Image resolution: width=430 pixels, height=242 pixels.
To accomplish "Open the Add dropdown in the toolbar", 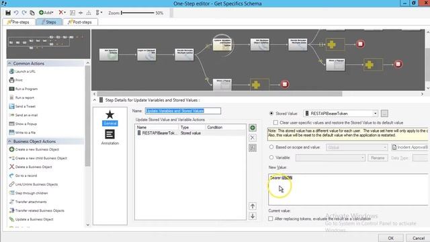I will pos(46,13).
